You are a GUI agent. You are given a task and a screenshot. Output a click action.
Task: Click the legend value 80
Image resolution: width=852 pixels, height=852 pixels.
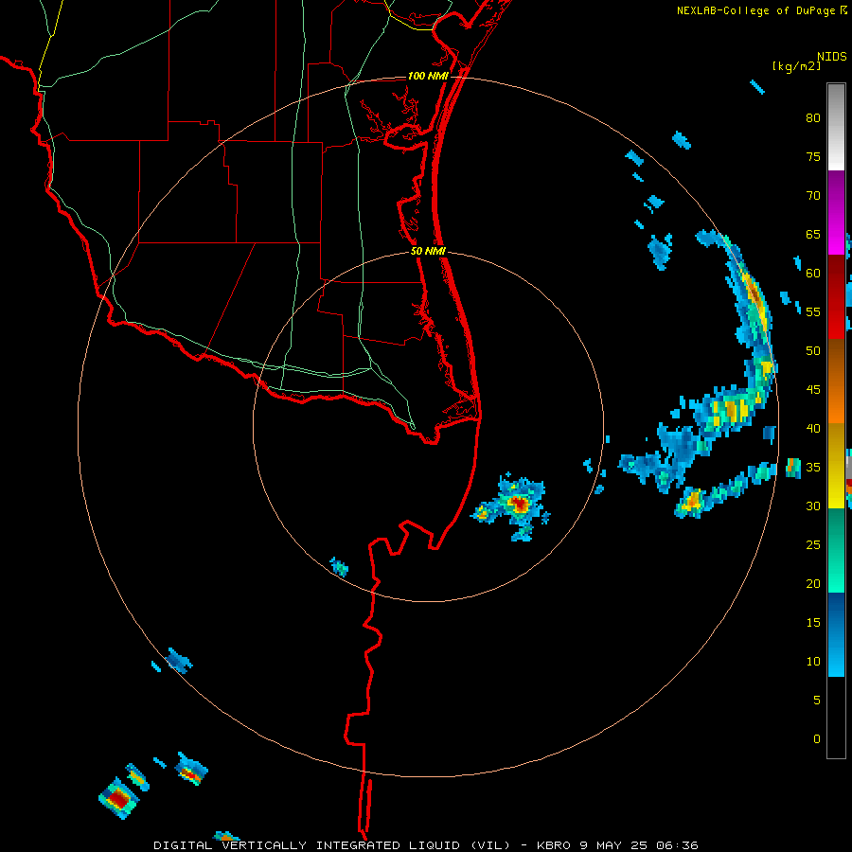tap(813, 118)
